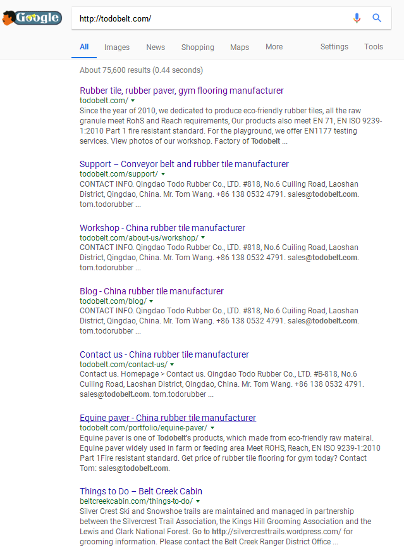This screenshot has width=404, height=557.
Task: Start voice search with microphone icon
Action: pos(357,18)
